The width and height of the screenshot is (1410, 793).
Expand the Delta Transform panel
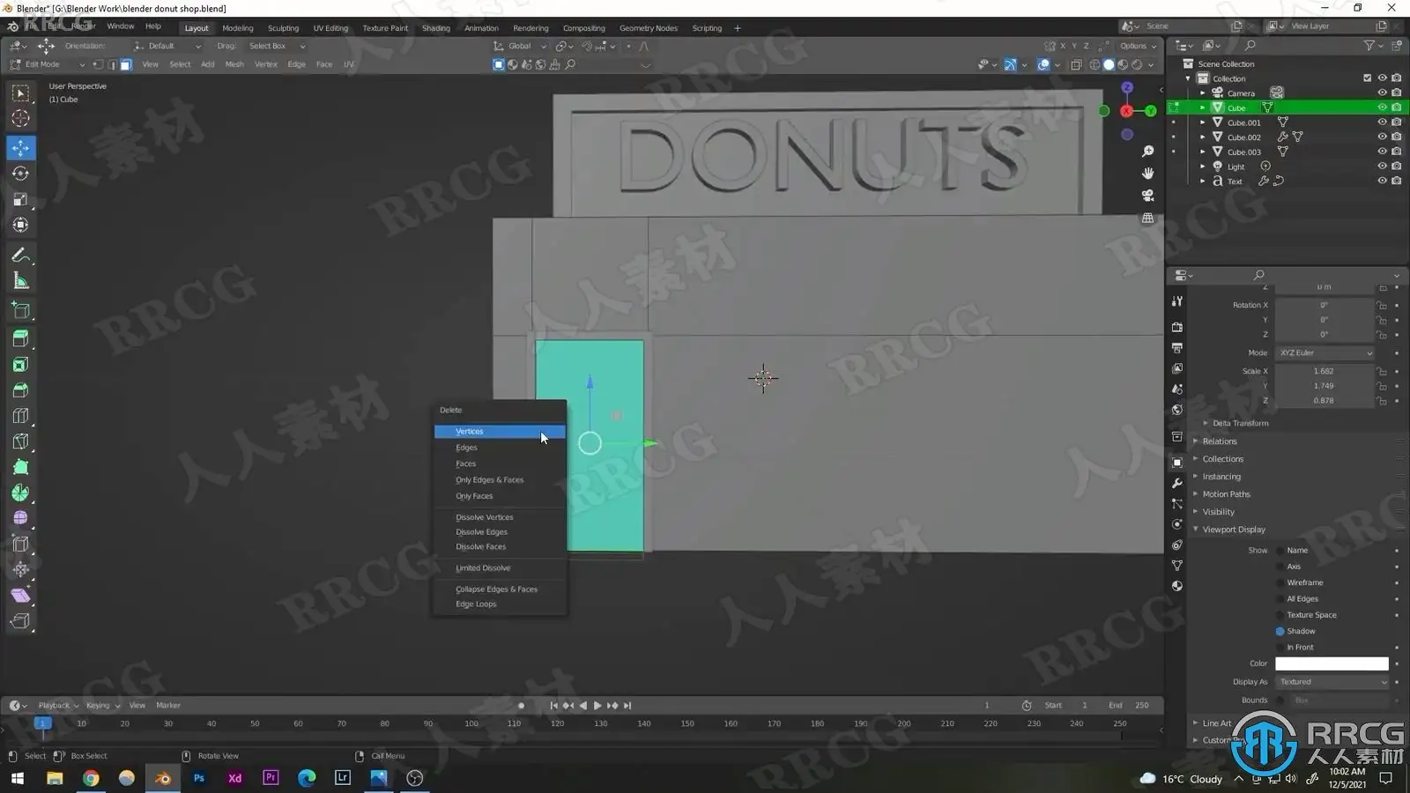click(x=1241, y=423)
